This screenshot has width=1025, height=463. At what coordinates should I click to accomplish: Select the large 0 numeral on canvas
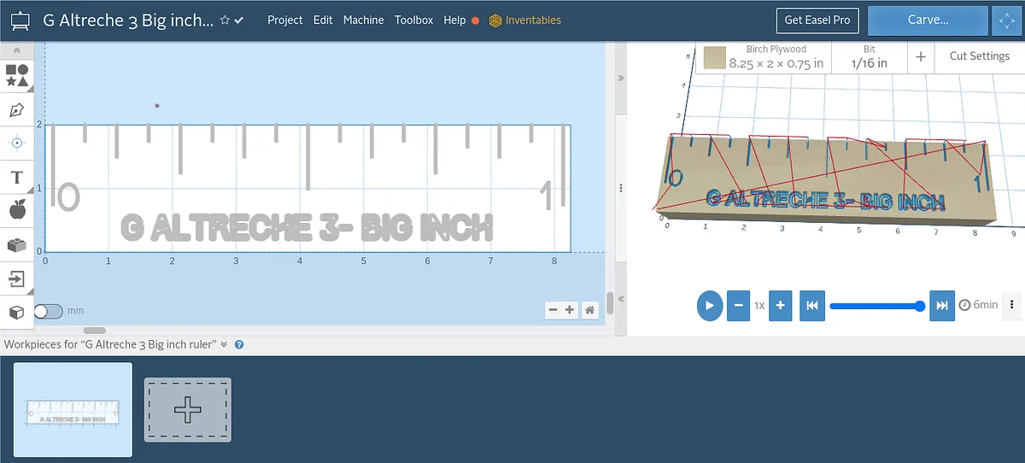pos(68,196)
